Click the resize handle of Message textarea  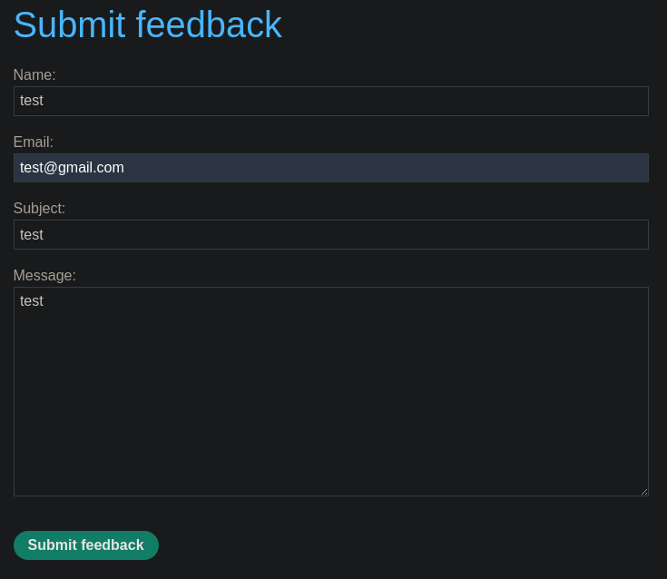tap(643, 491)
